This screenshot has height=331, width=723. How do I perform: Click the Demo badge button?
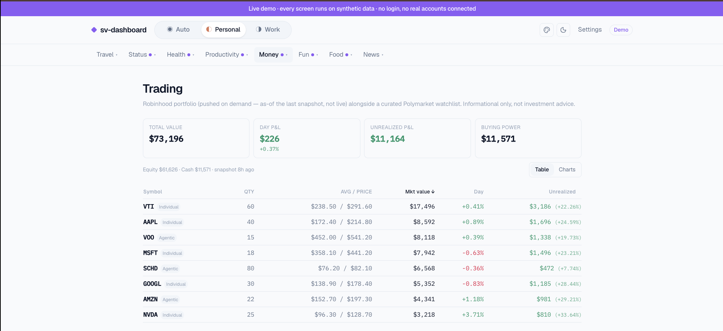pos(621,30)
